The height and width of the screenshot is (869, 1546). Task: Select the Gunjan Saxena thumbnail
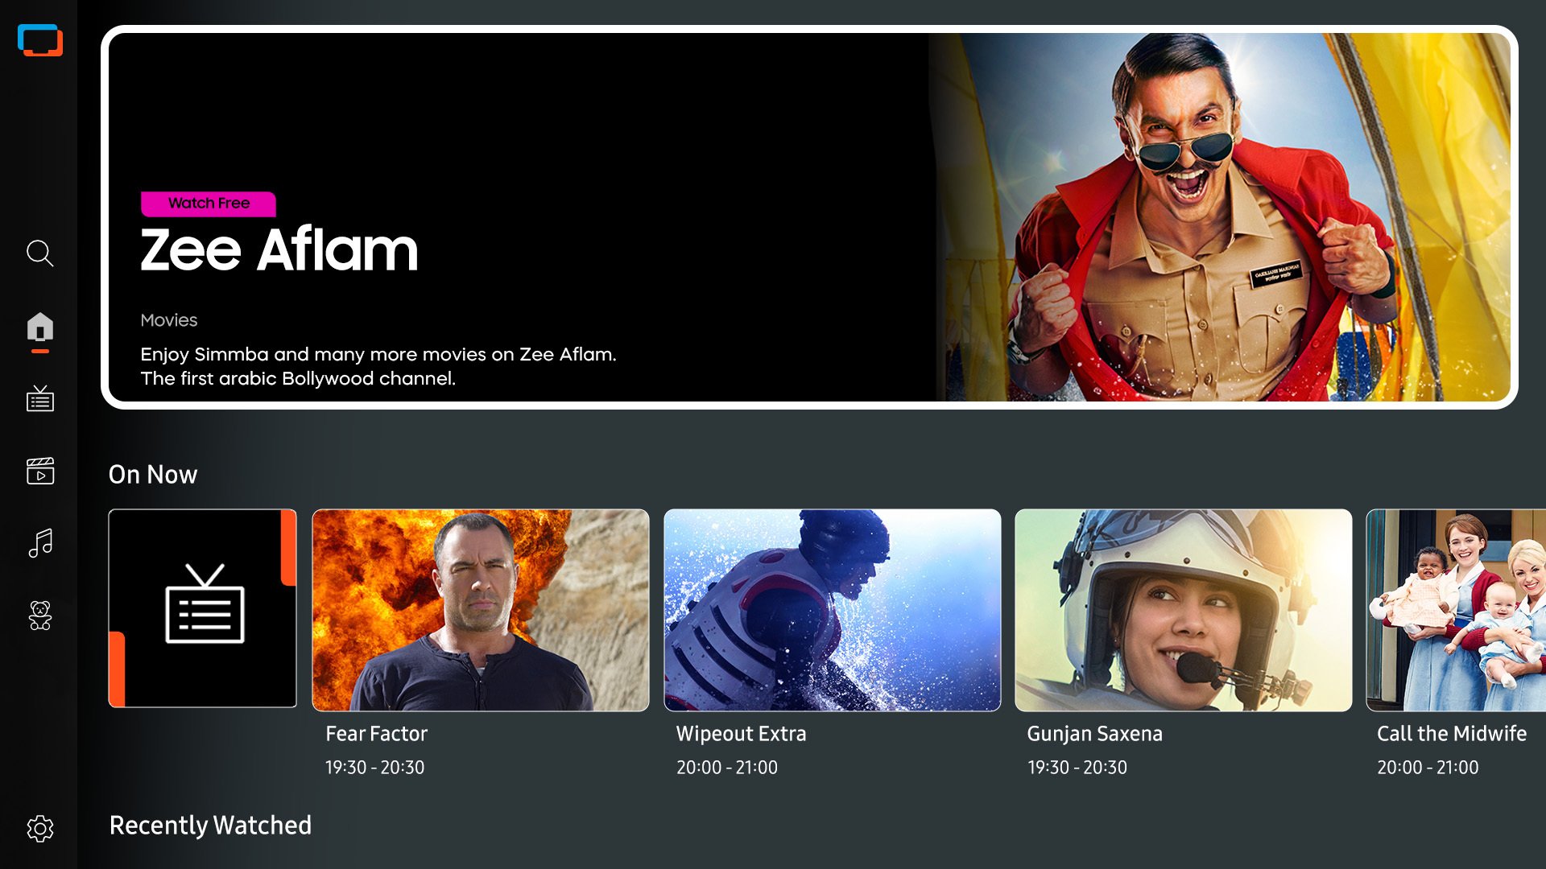1183,610
